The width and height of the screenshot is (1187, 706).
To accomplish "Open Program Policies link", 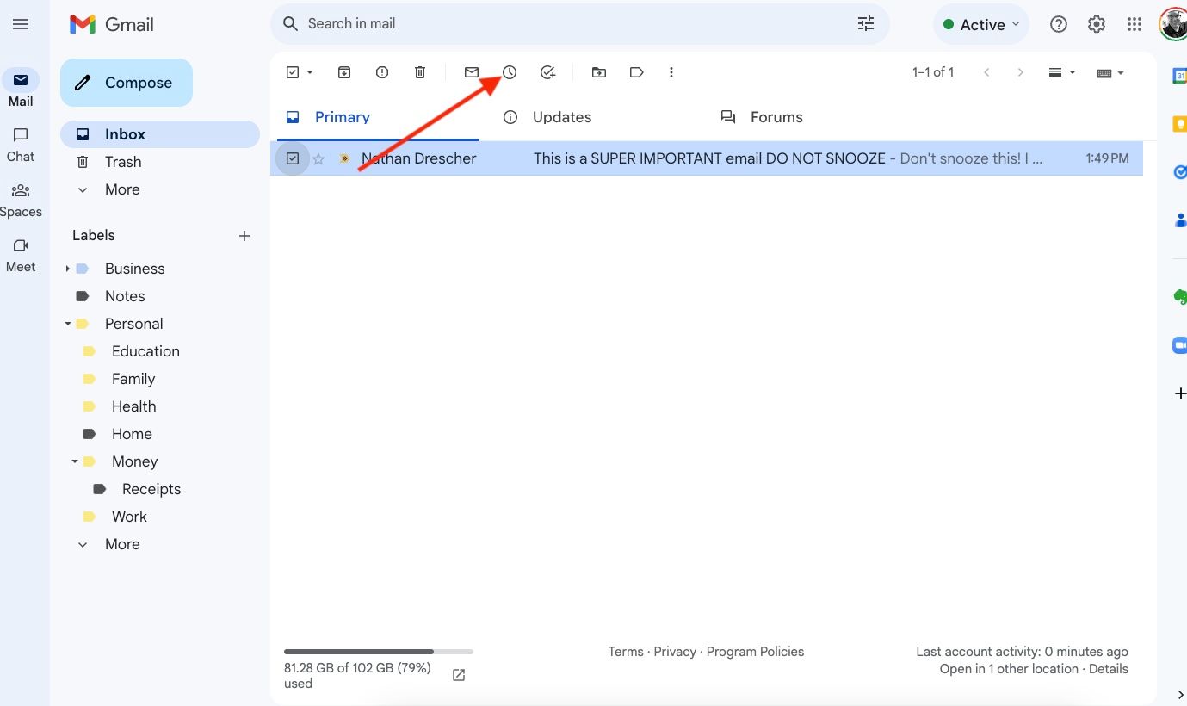I will [x=755, y=652].
